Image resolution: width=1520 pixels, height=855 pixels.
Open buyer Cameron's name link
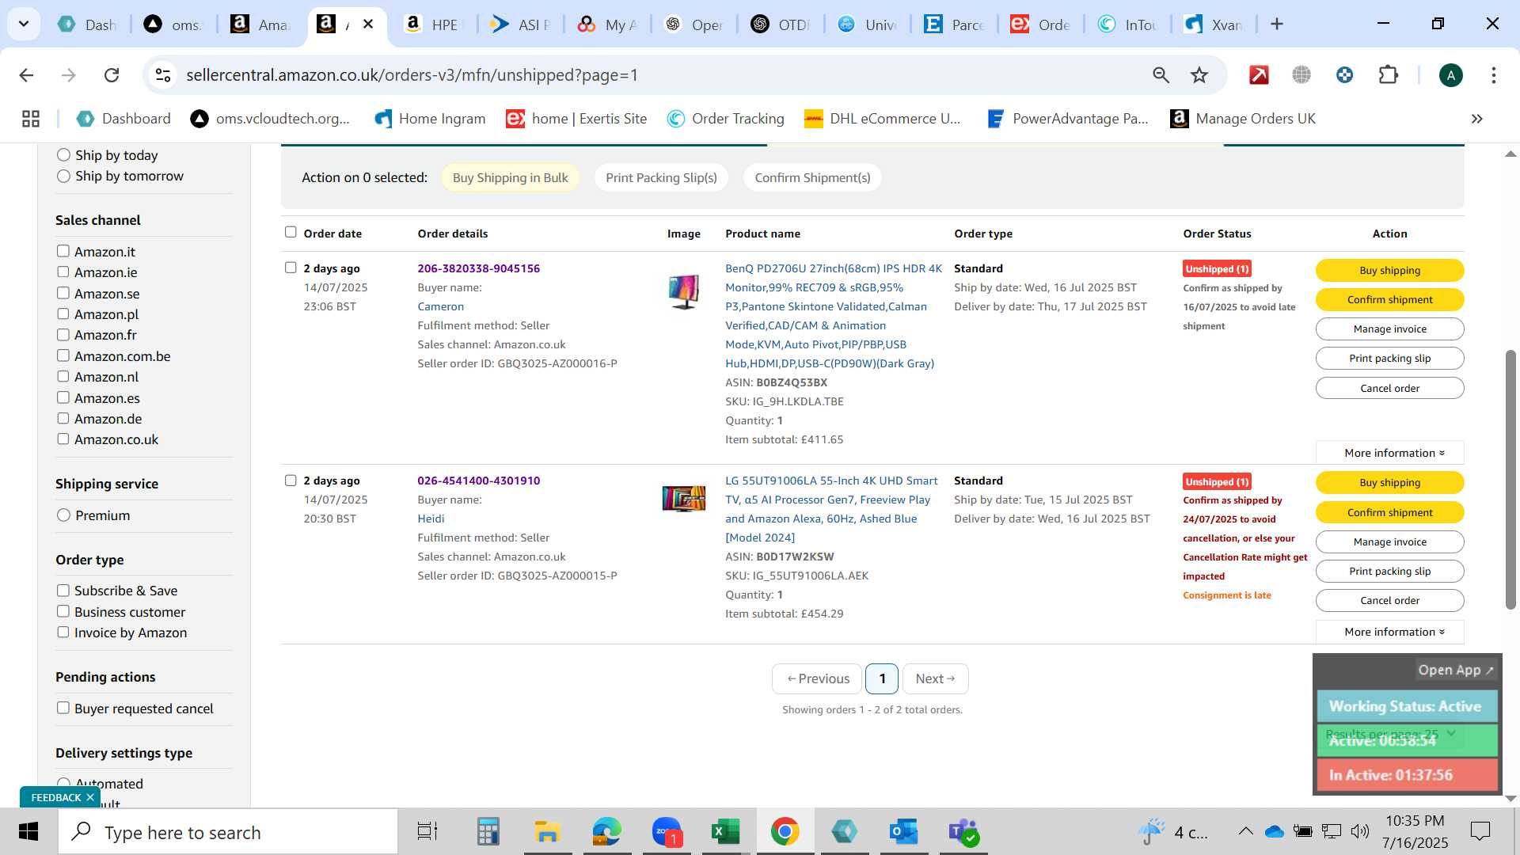(x=440, y=306)
